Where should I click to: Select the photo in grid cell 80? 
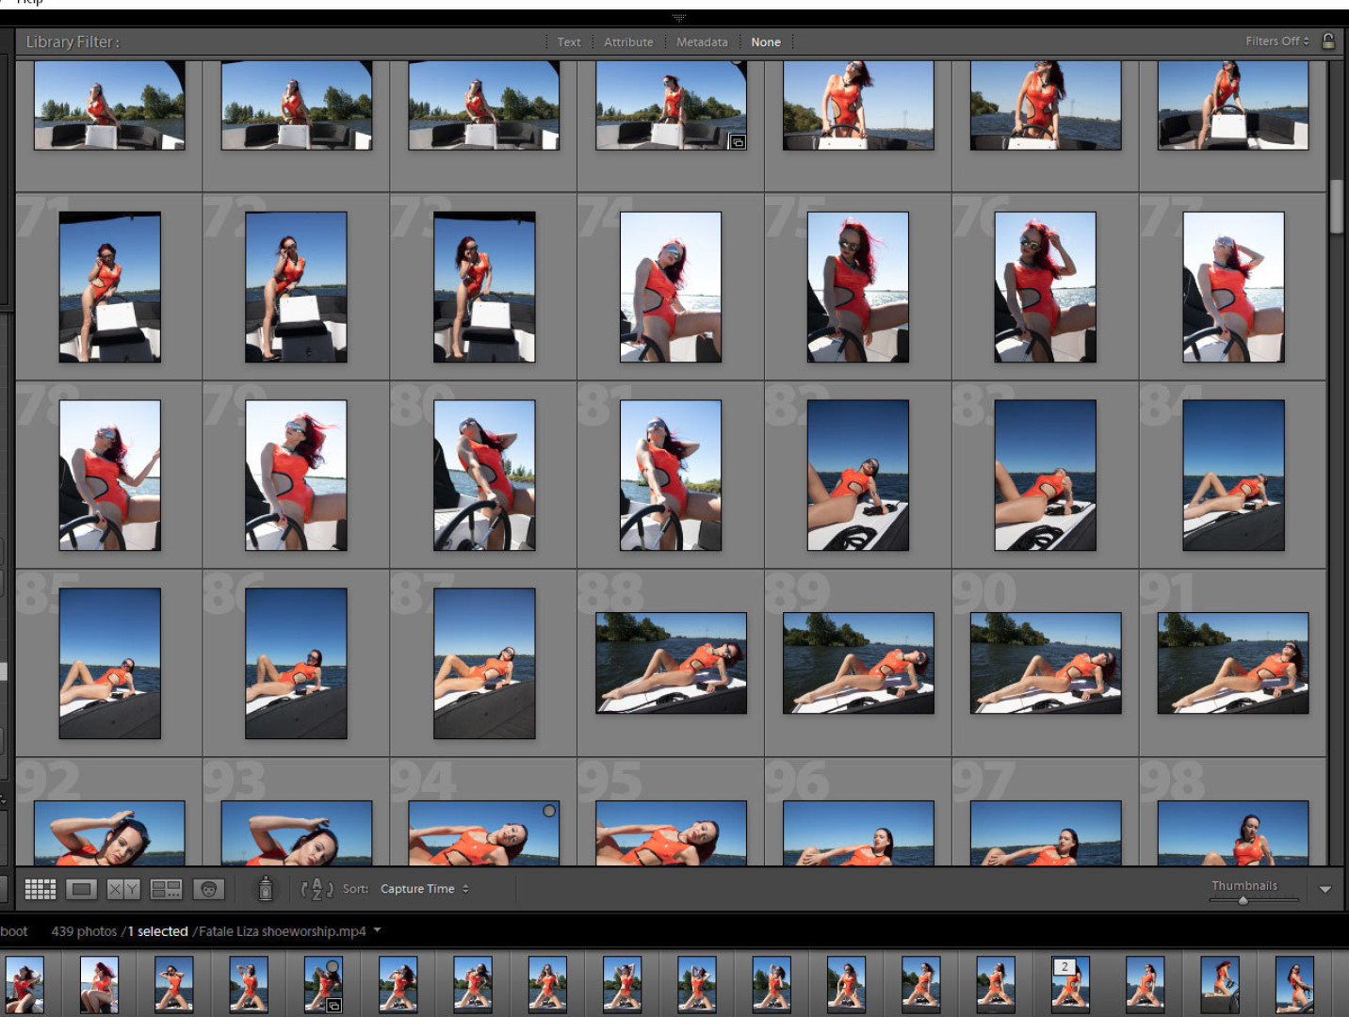click(x=484, y=476)
